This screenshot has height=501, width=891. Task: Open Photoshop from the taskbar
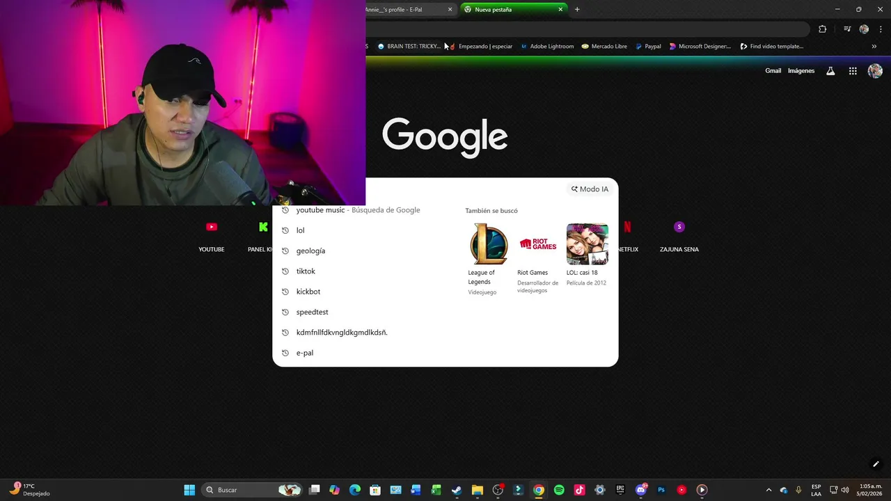[661, 490]
